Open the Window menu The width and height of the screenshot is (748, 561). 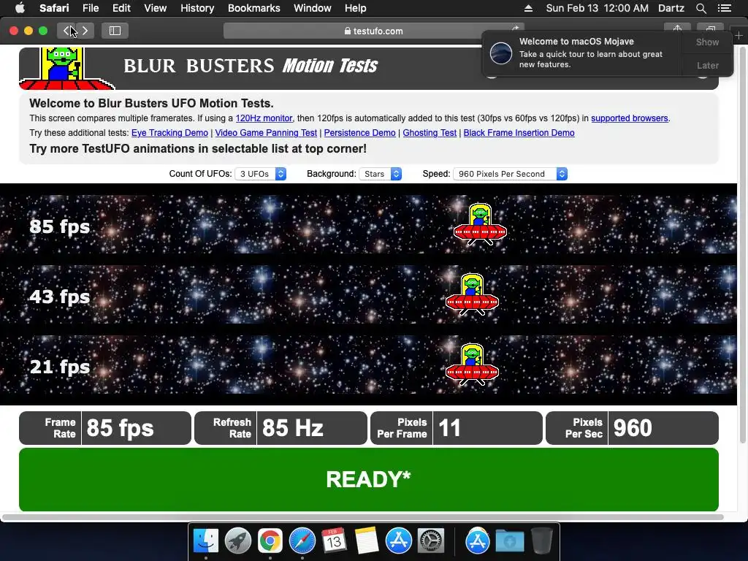click(x=312, y=8)
